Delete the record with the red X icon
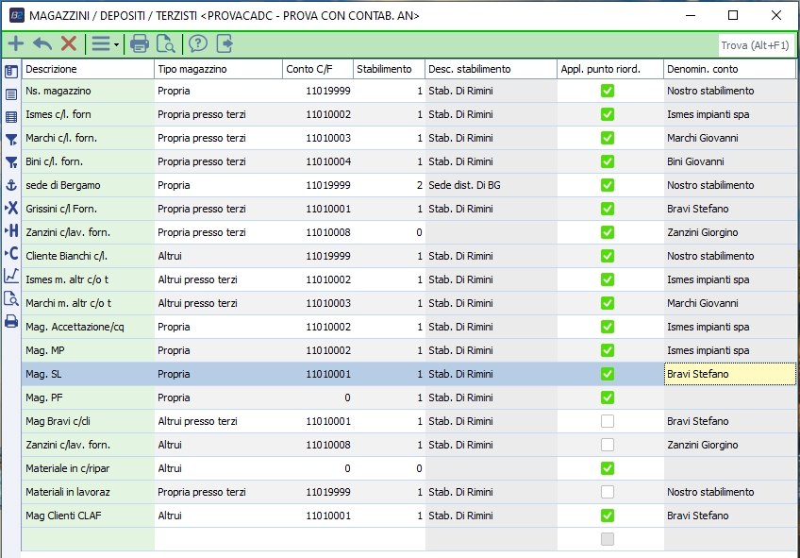 [x=69, y=44]
